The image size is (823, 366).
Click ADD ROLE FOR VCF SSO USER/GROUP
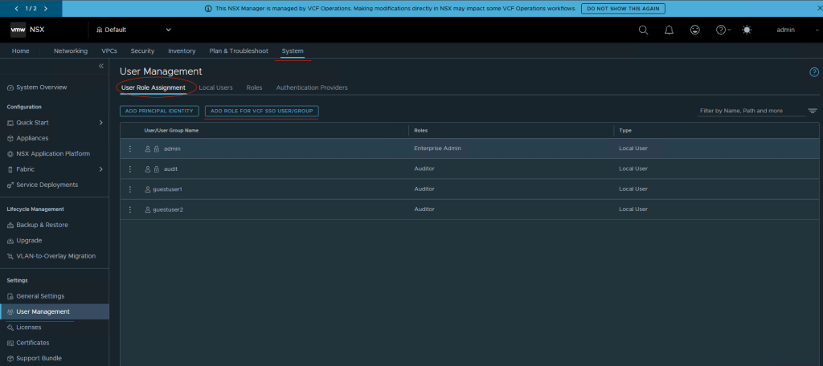(261, 111)
